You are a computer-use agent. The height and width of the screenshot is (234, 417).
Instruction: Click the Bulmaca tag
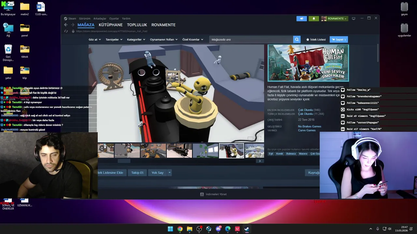pos(291,154)
